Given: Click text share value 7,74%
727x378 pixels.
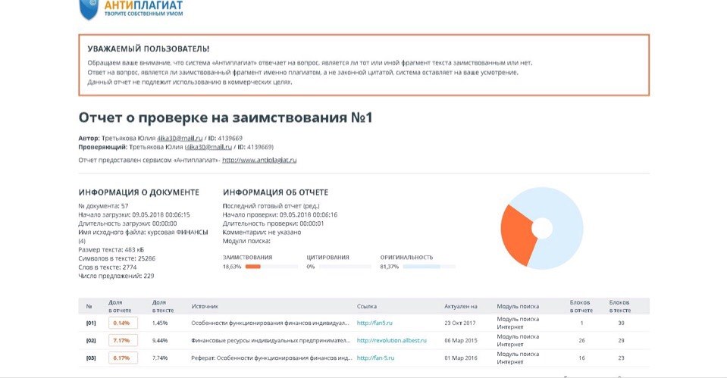Looking at the screenshot, I should pos(159,358).
